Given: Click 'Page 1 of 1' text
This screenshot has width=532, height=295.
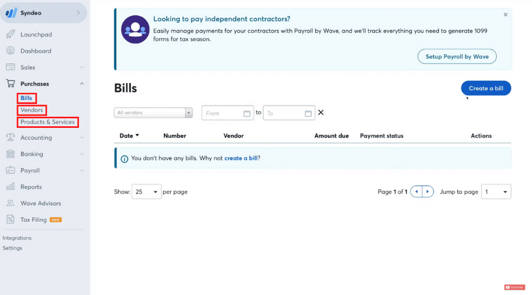Looking at the screenshot, I should (392, 192).
